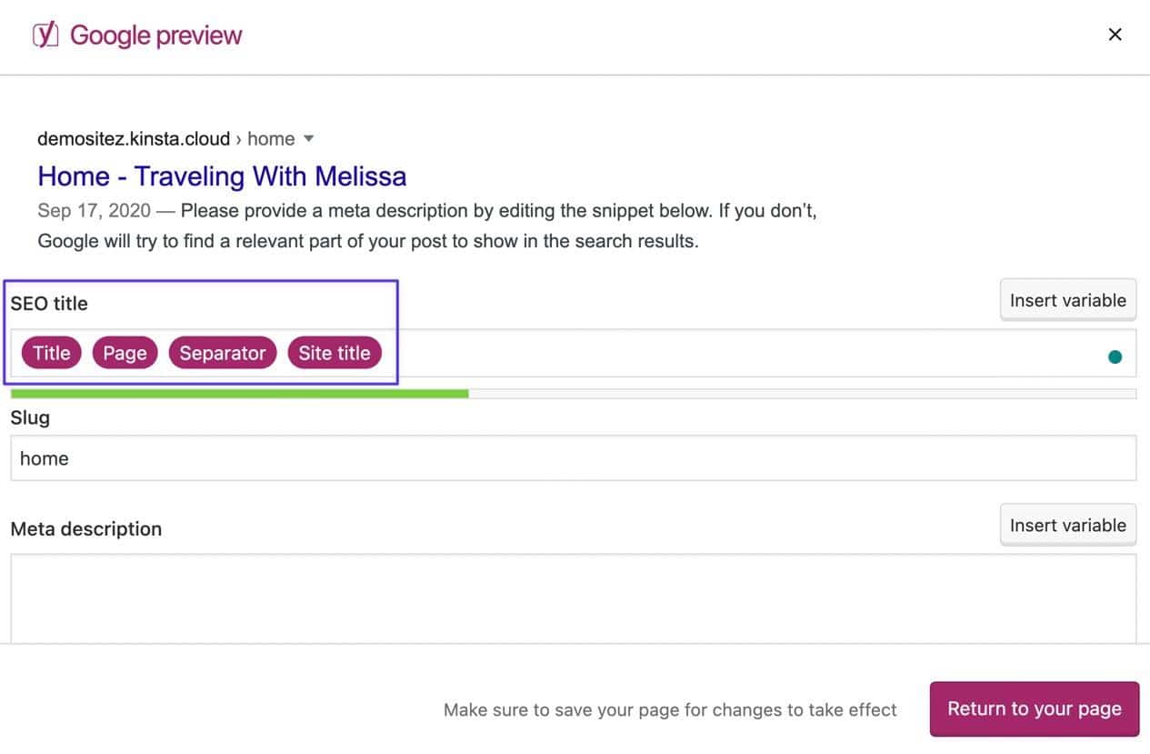Click the green status dot indicator

(1115, 356)
